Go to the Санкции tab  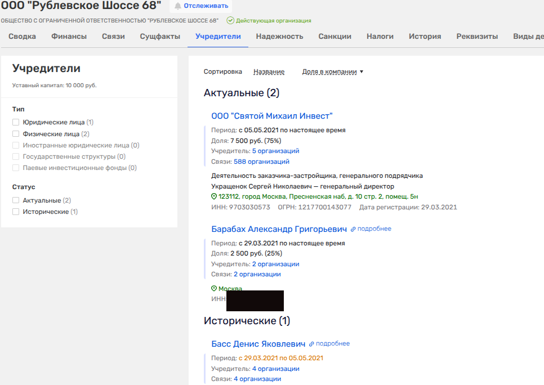[x=335, y=37]
